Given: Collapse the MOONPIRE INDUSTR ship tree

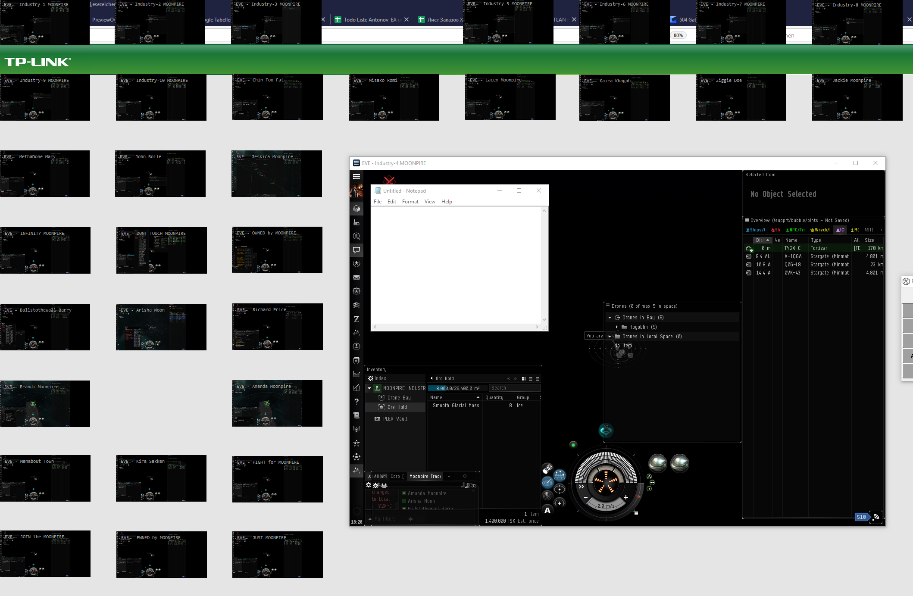Looking at the screenshot, I should [x=369, y=388].
